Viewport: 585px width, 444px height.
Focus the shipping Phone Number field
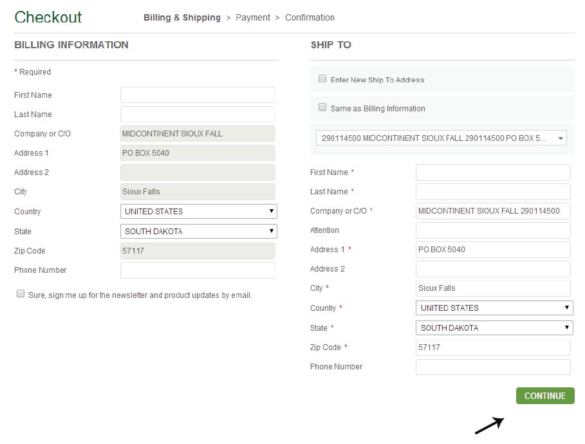coord(493,367)
